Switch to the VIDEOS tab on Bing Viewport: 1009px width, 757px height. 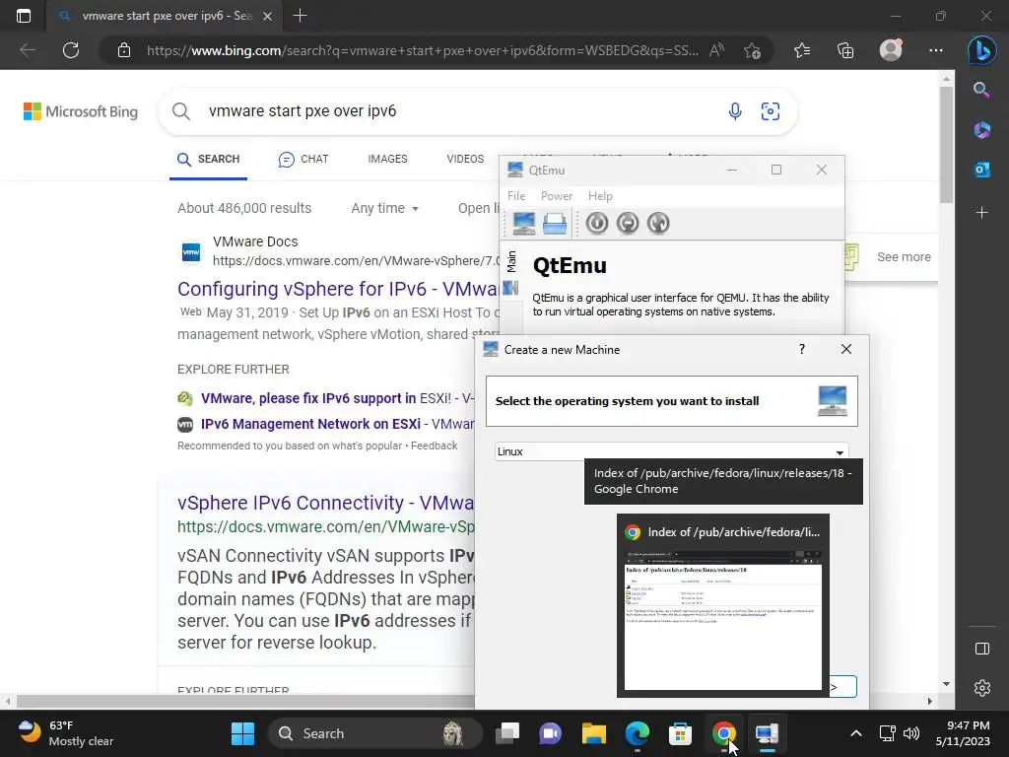pyautogui.click(x=465, y=159)
